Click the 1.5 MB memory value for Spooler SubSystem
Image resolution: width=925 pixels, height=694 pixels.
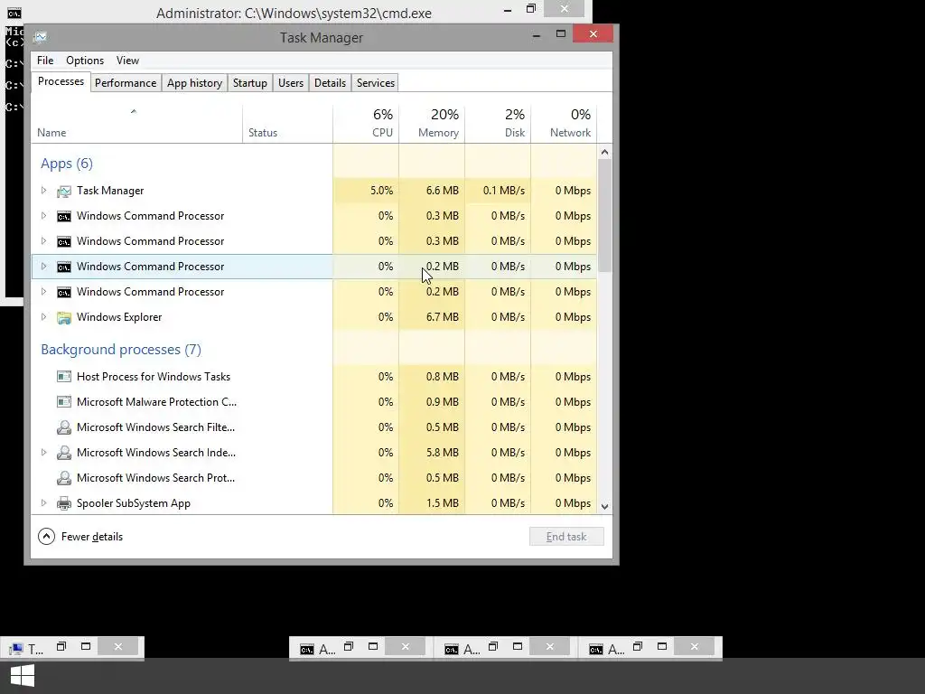[443, 503]
